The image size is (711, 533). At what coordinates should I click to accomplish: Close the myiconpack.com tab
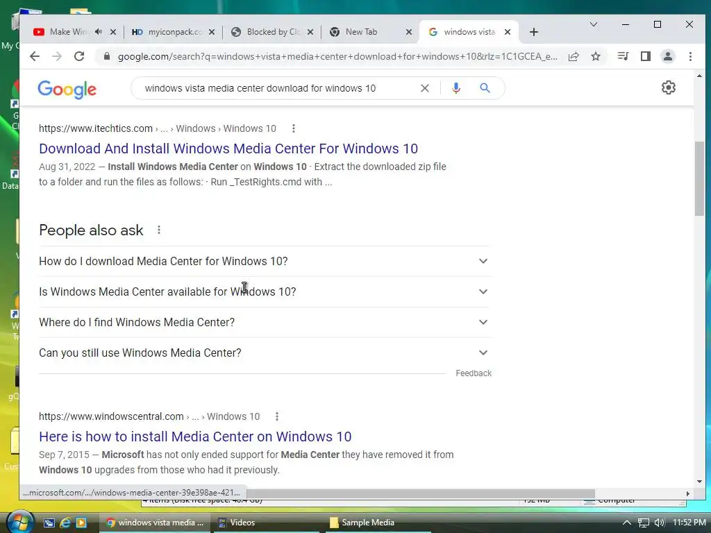(212, 32)
